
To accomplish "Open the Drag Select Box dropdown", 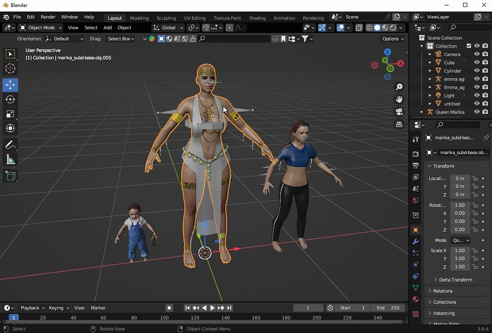I will click(121, 38).
